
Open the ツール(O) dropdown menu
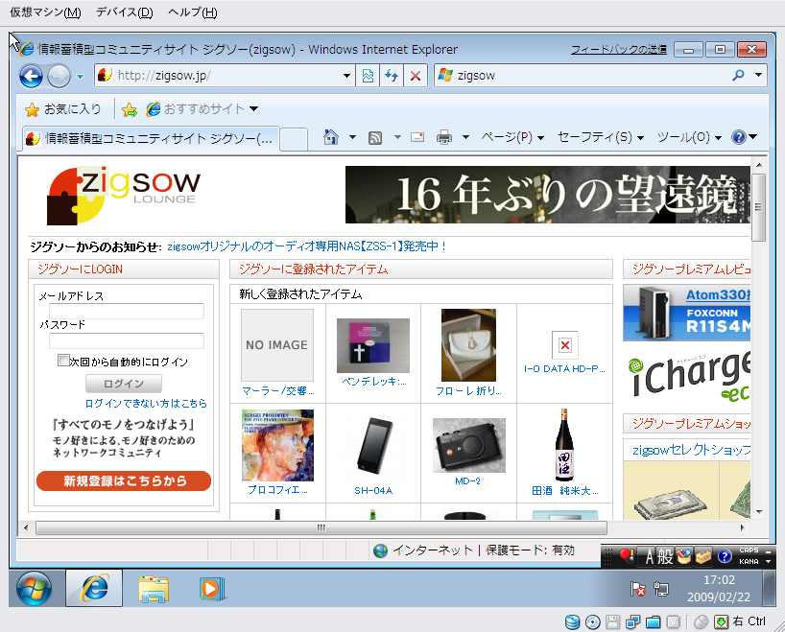pyautogui.click(x=689, y=137)
